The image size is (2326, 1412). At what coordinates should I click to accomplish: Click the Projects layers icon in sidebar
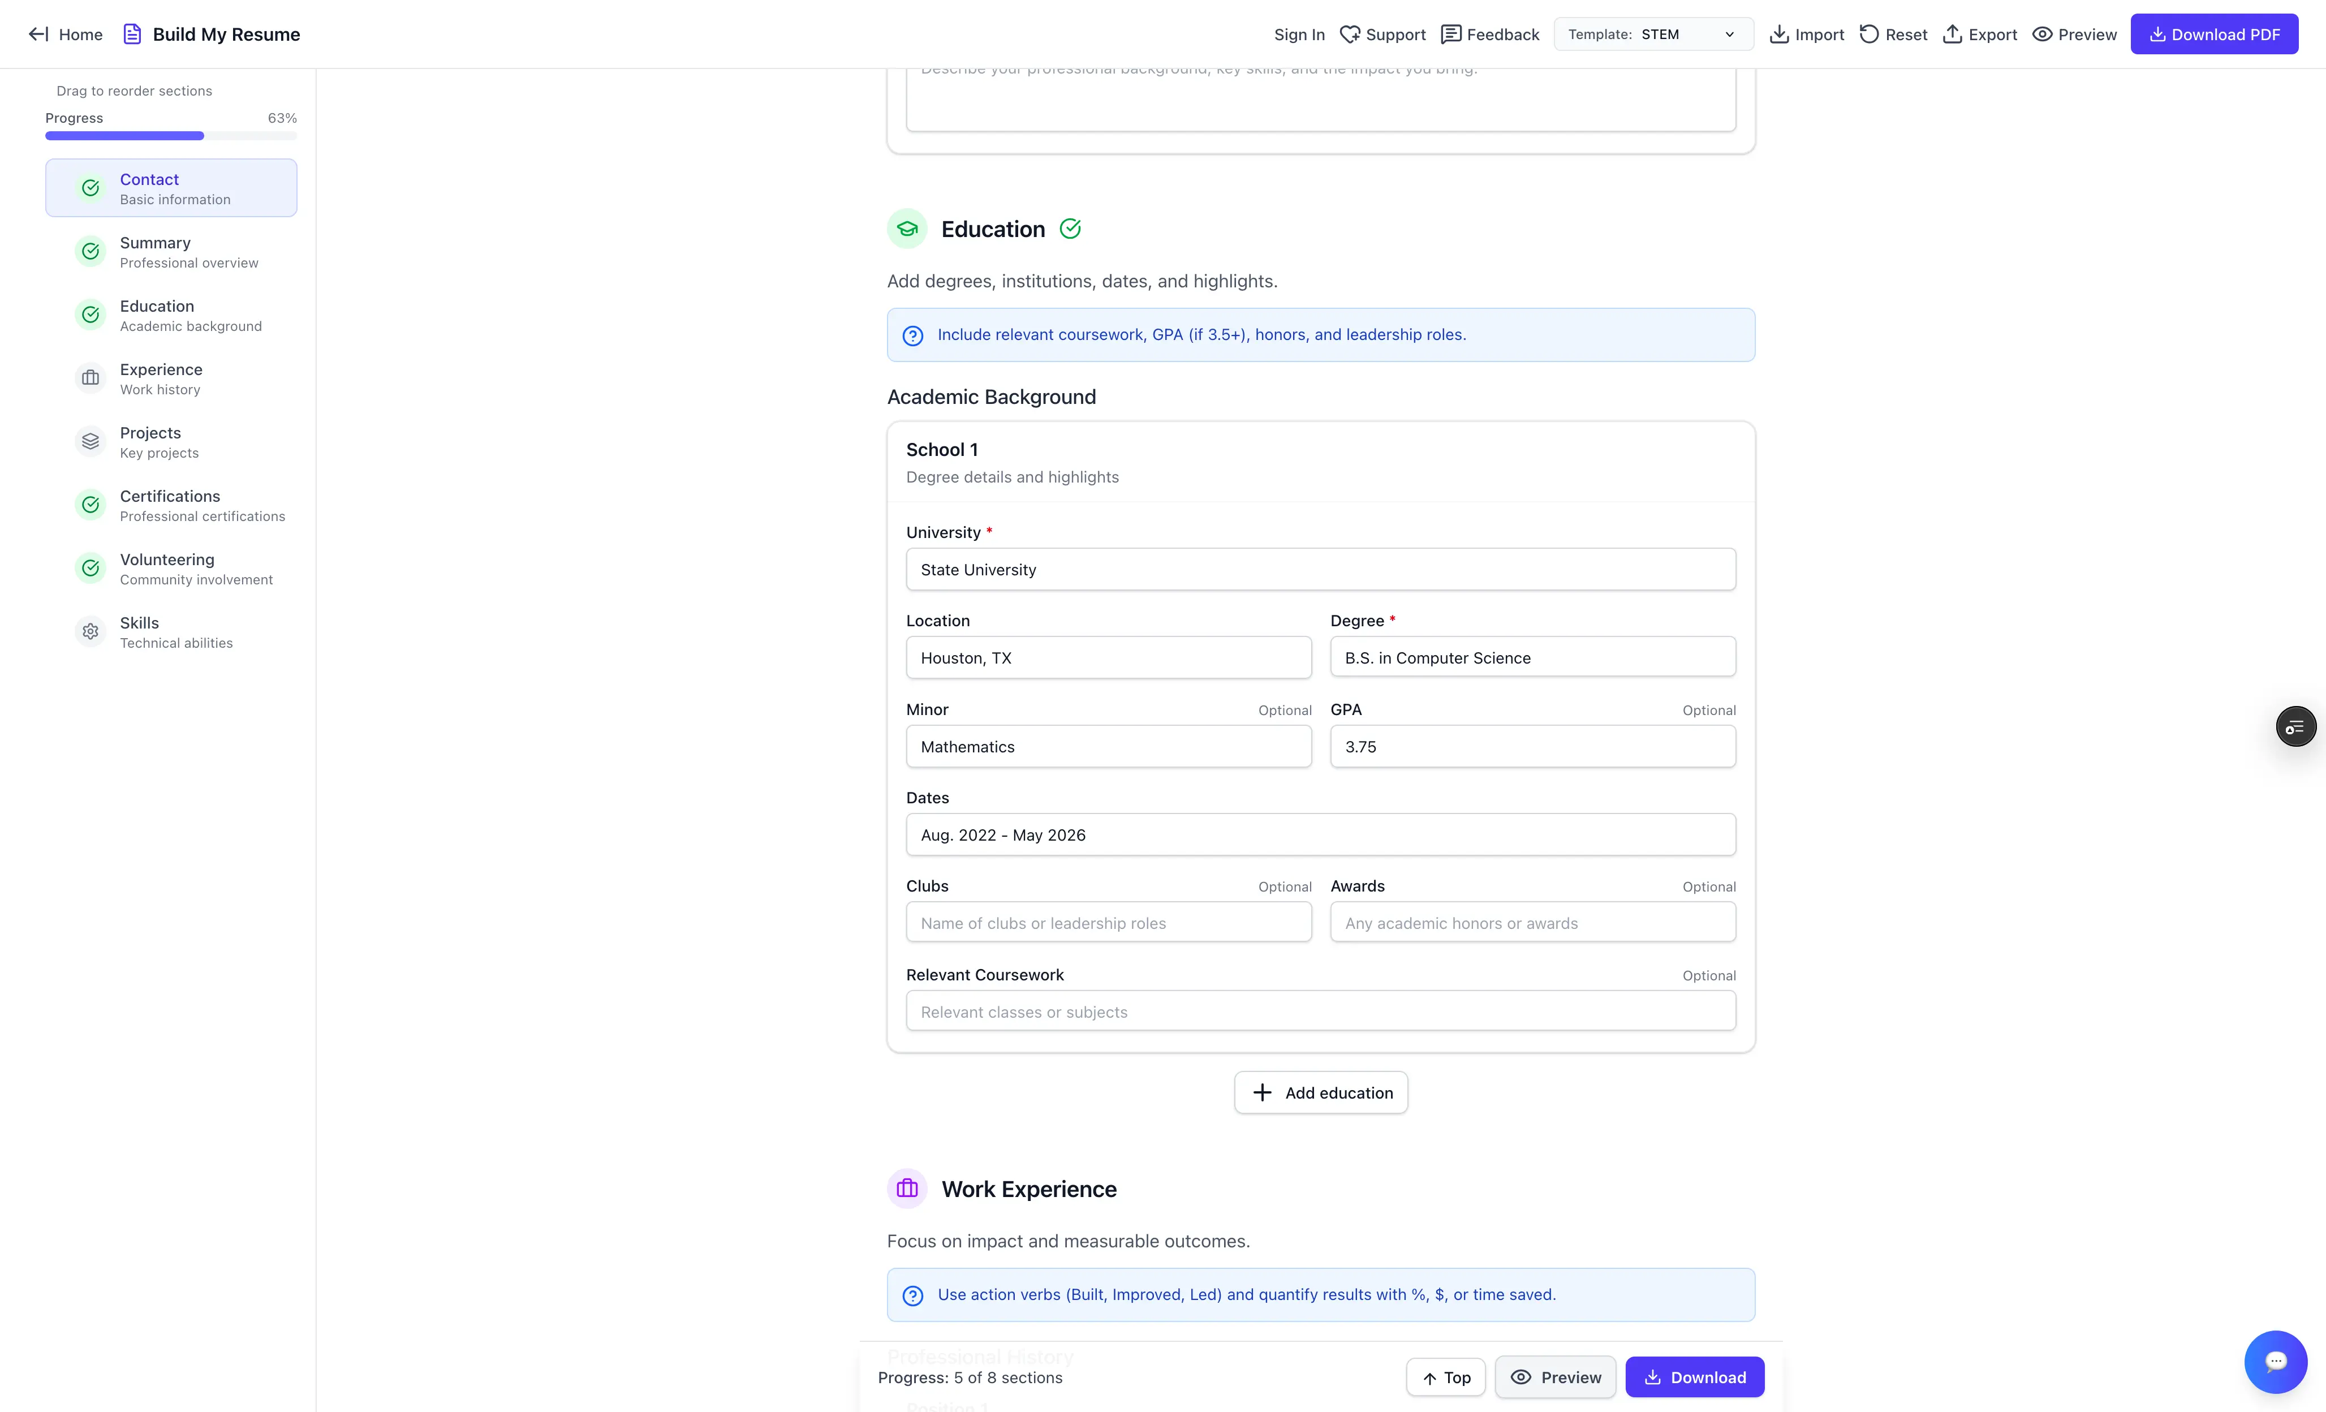click(91, 442)
